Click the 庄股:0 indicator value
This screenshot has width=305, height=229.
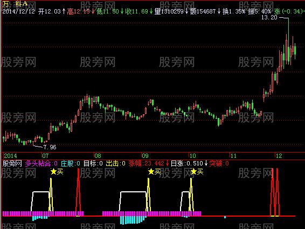[71, 163]
